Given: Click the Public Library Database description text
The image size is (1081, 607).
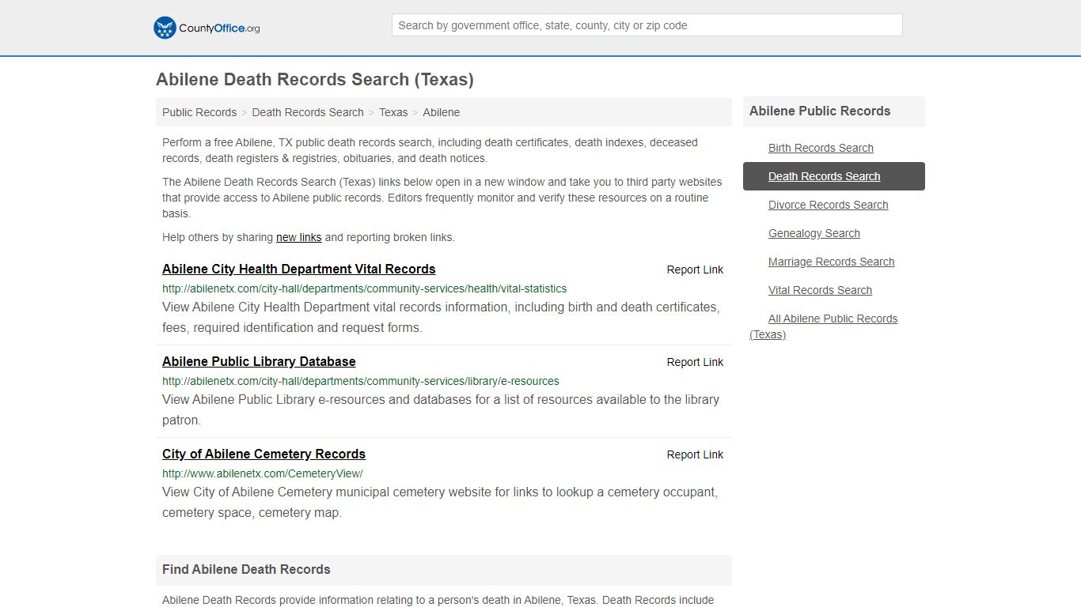Looking at the screenshot, I should tap(441, 409).
